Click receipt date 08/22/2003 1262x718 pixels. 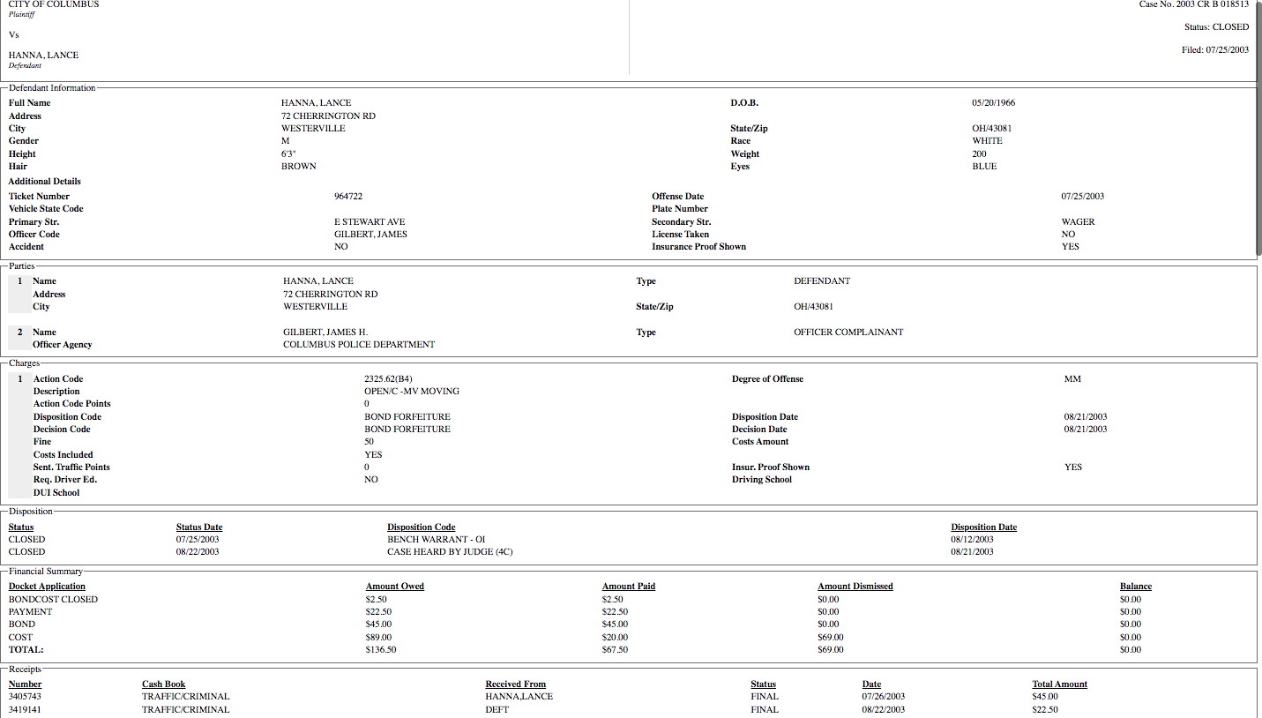(x=884, y=710)
